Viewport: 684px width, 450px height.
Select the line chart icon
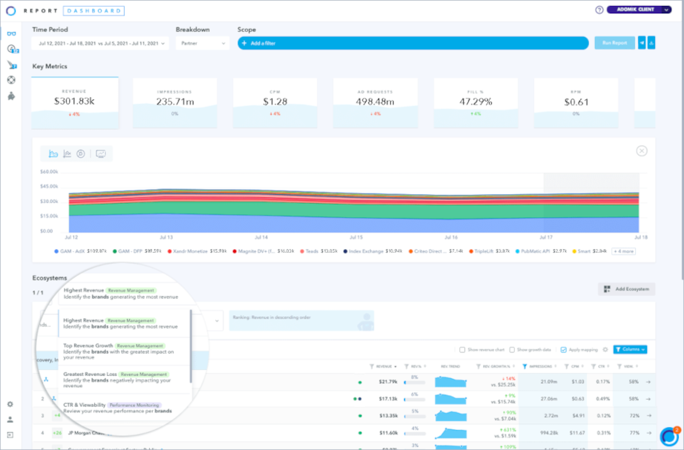pos(68,154)
